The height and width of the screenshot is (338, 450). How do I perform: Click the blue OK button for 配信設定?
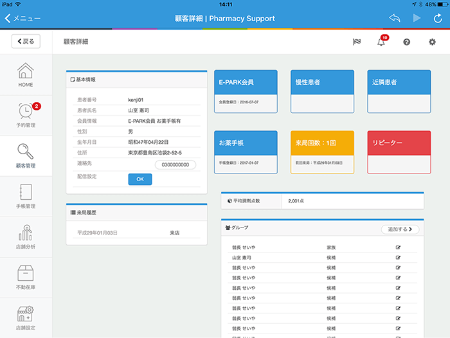(x=140, y=179)
